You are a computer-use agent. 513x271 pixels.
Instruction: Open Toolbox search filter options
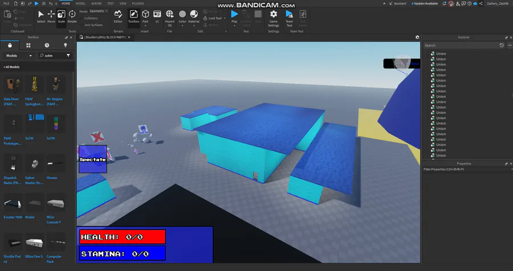pos(68,56)
